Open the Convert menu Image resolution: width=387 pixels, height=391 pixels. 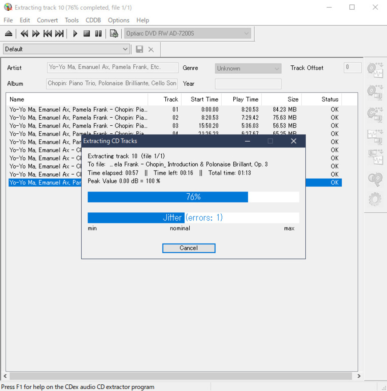[47, 20]
